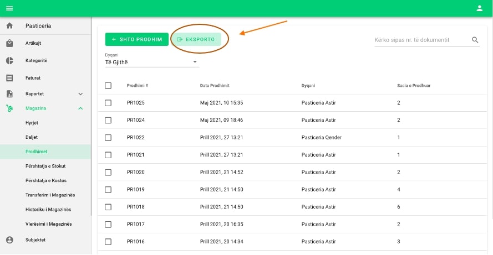The height and width of the screenshot is (255, 493).
Task: Click the search magnifier icon
Action: pyautogui.click(x=475, y=40)
